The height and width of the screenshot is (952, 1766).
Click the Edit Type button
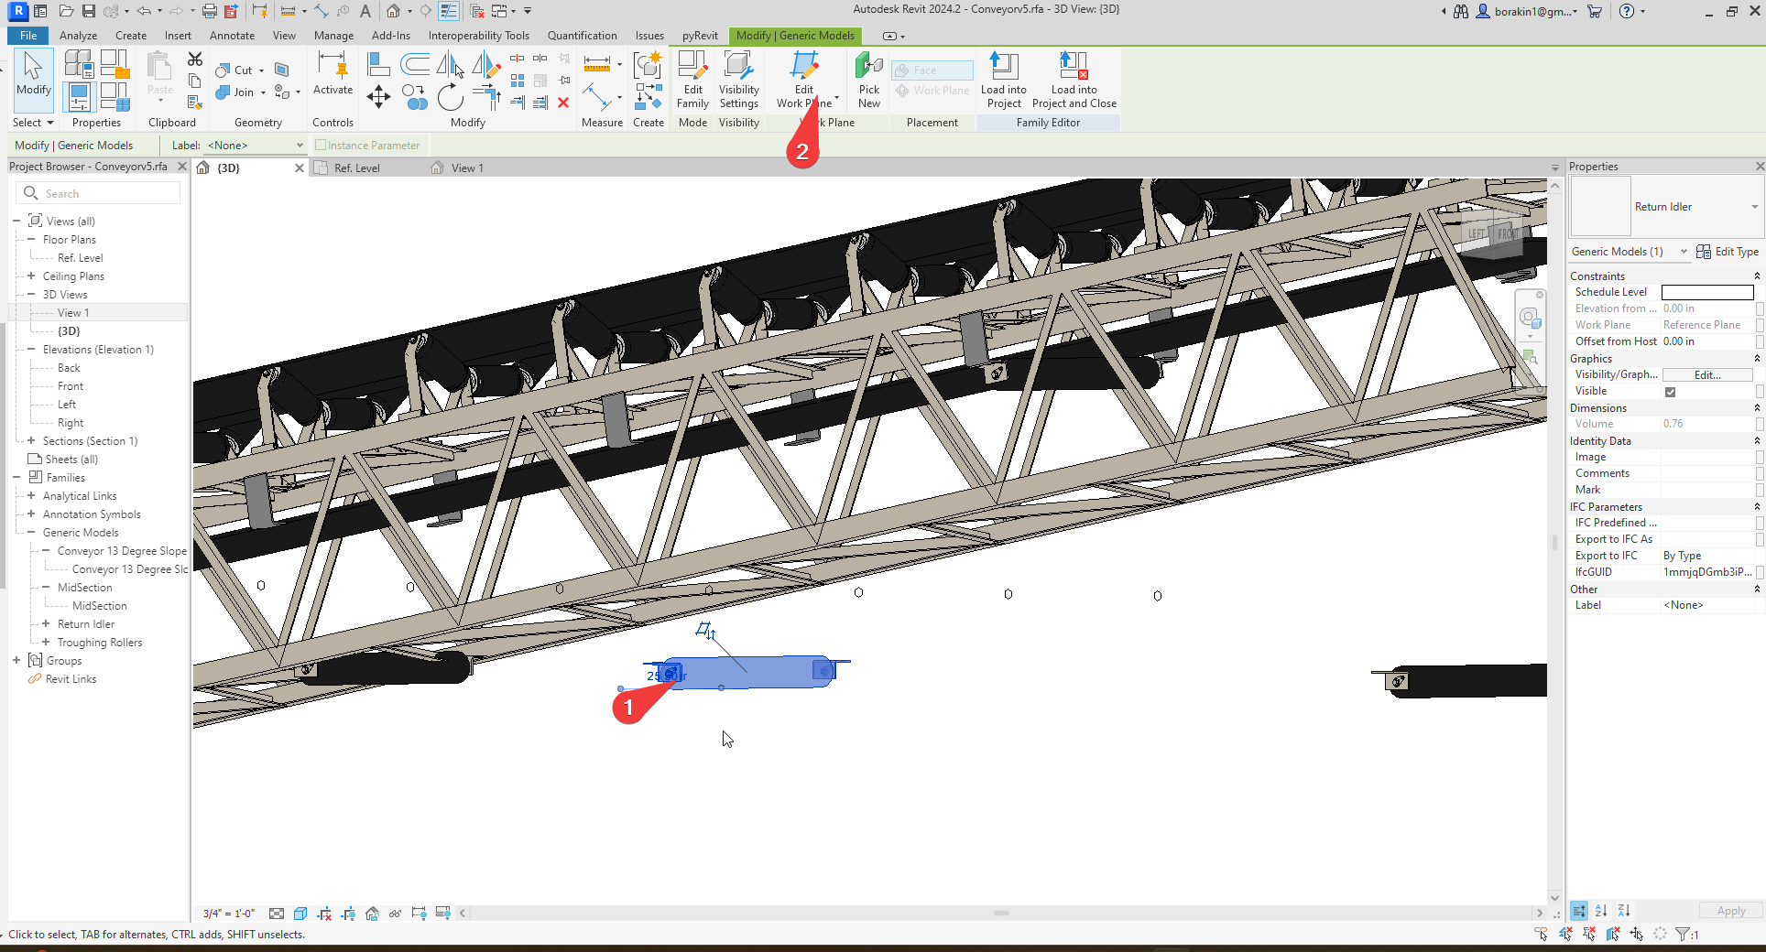pos(1728,252)
